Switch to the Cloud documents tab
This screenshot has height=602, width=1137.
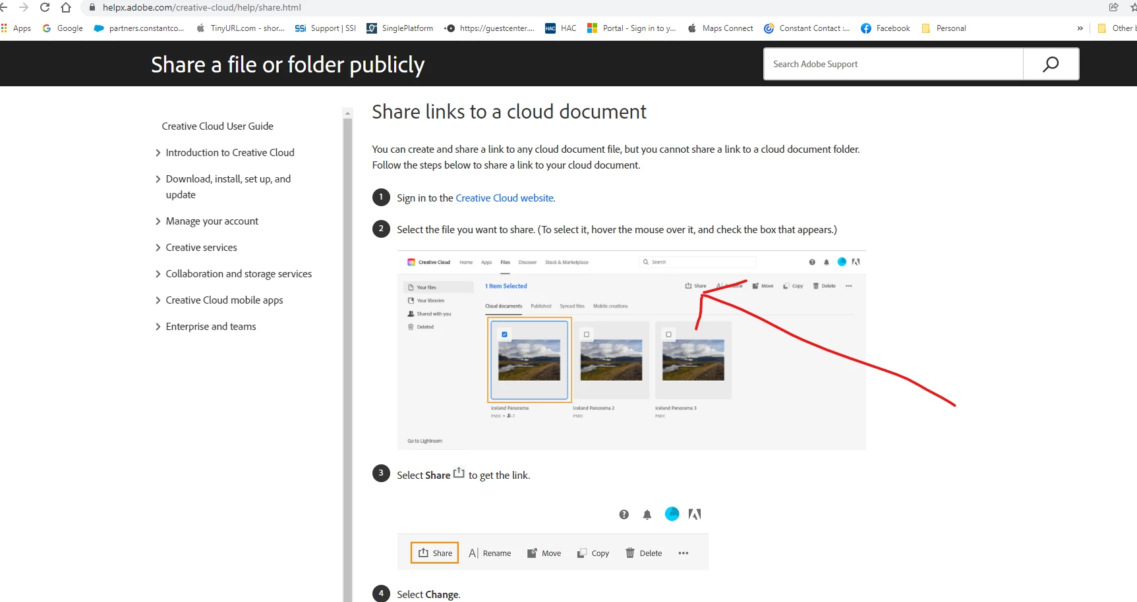504,306
